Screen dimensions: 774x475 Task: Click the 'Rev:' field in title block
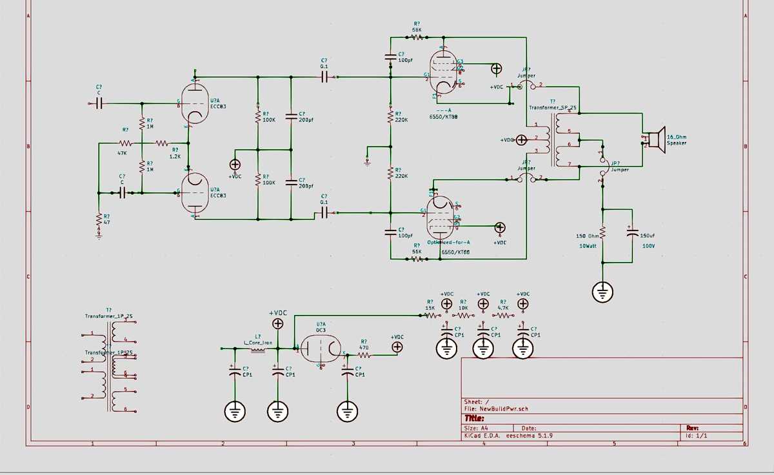pyautogui.click(x=693, y=428)
